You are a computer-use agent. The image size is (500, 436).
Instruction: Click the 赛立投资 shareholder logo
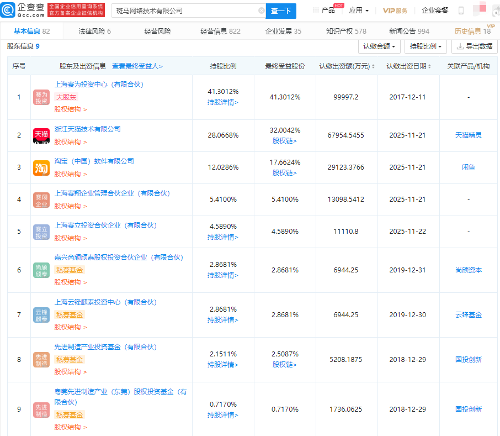(x=41, y=232)
